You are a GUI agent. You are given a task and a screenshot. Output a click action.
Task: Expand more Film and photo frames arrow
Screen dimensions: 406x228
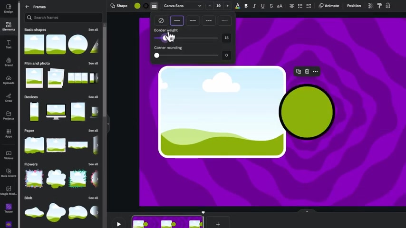click(97, 78)
